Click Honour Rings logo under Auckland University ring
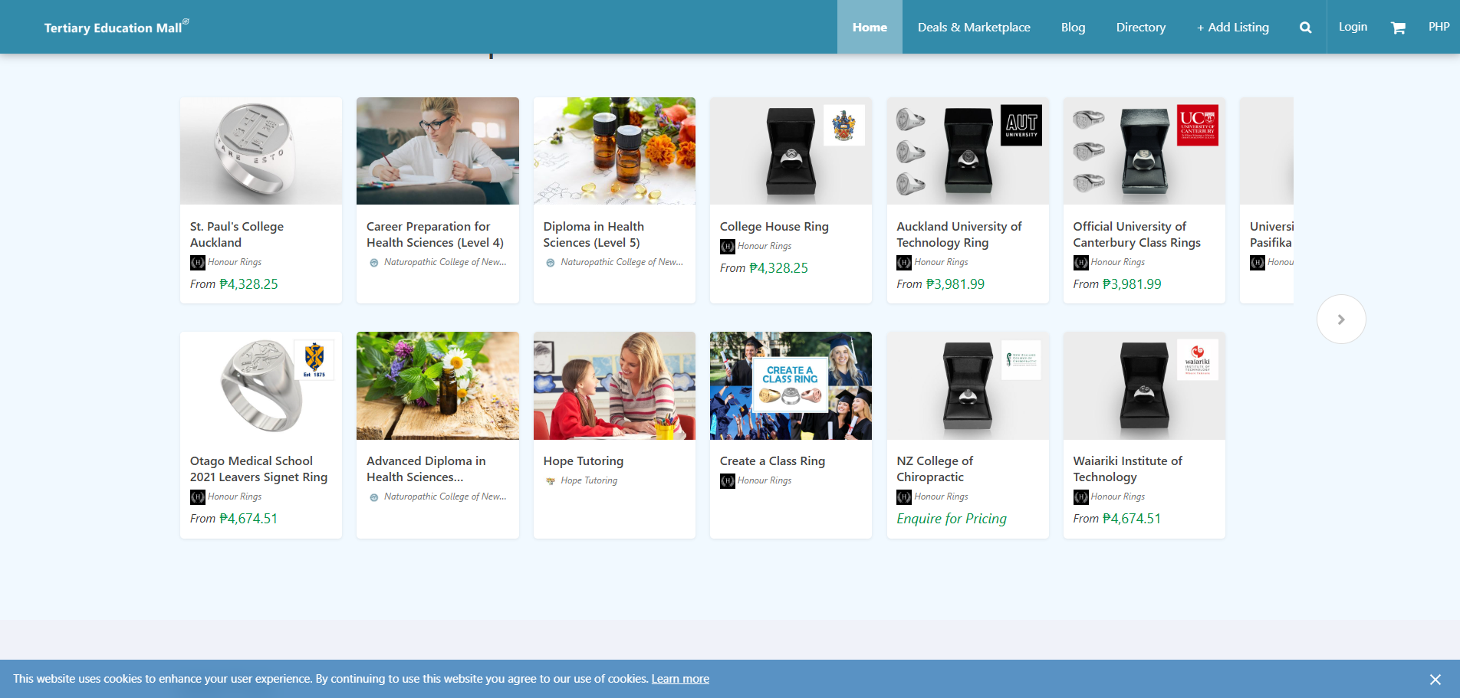 pyautogui.click(x=904, y=263)
